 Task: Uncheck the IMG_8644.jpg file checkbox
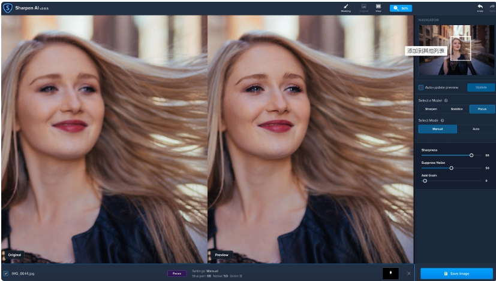[x=5, y=273]
